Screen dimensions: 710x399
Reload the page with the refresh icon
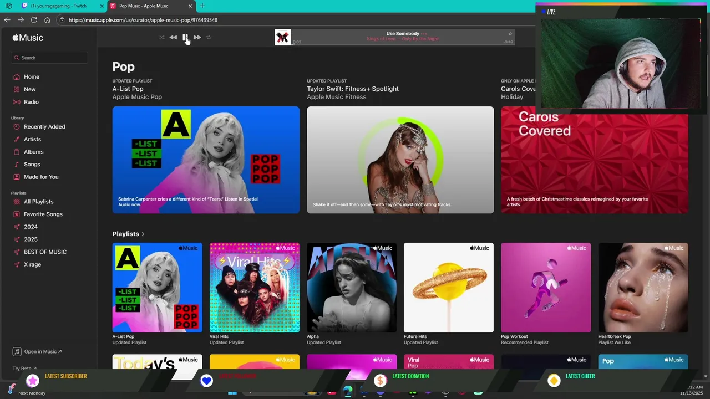coord(34,20)
